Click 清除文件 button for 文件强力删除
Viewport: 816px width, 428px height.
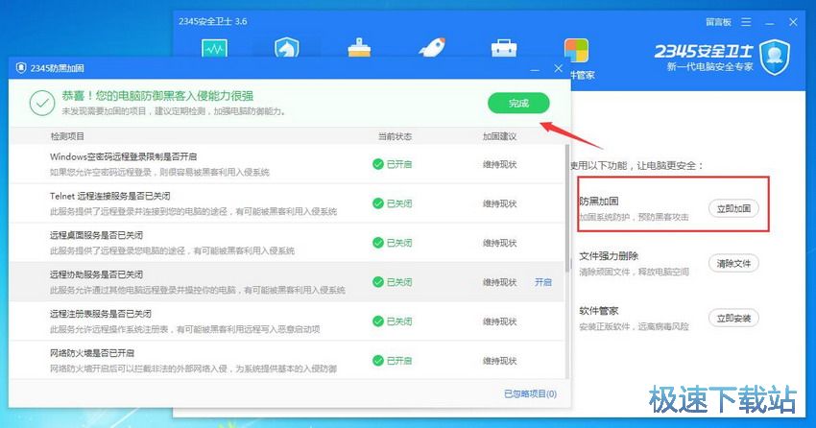pos(733,263)
